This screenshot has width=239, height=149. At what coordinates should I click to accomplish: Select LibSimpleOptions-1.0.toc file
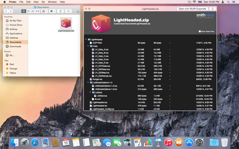pos(106,89)
